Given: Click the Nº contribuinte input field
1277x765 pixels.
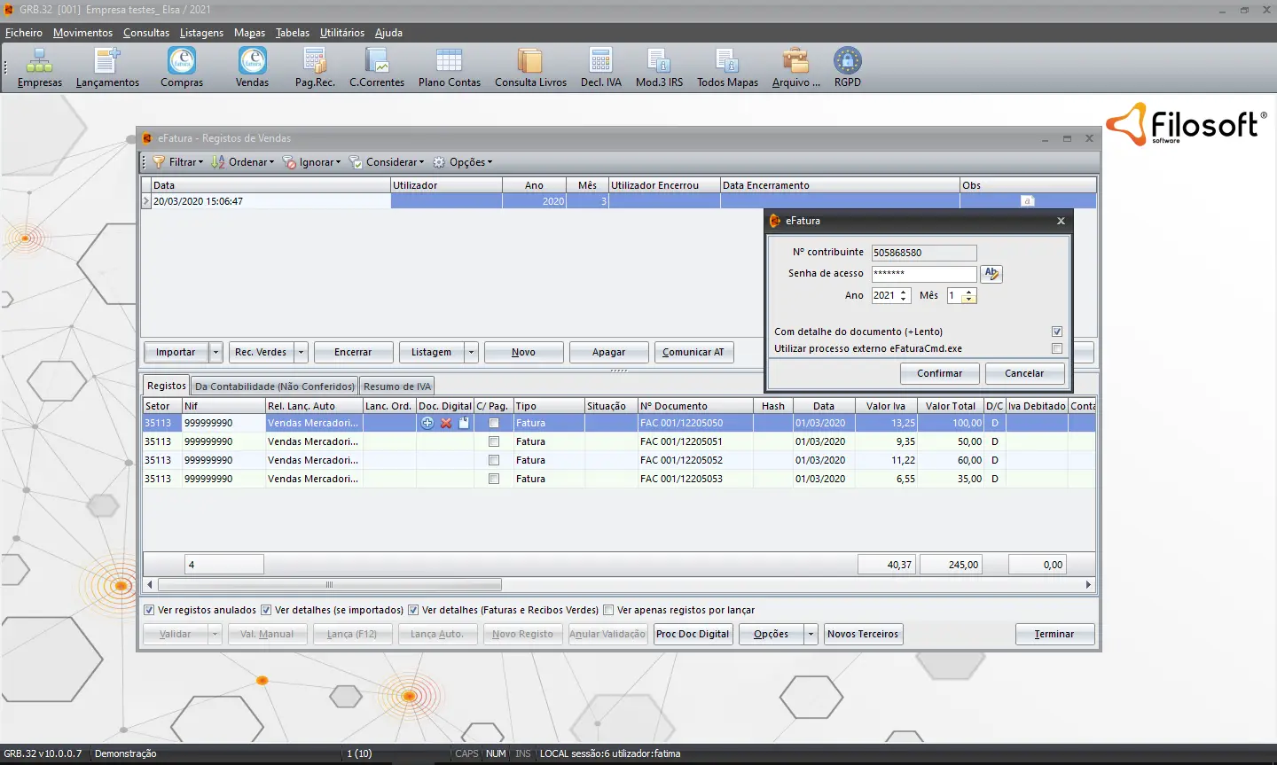Looking at the screenshot, I should (x=923, y=252).
